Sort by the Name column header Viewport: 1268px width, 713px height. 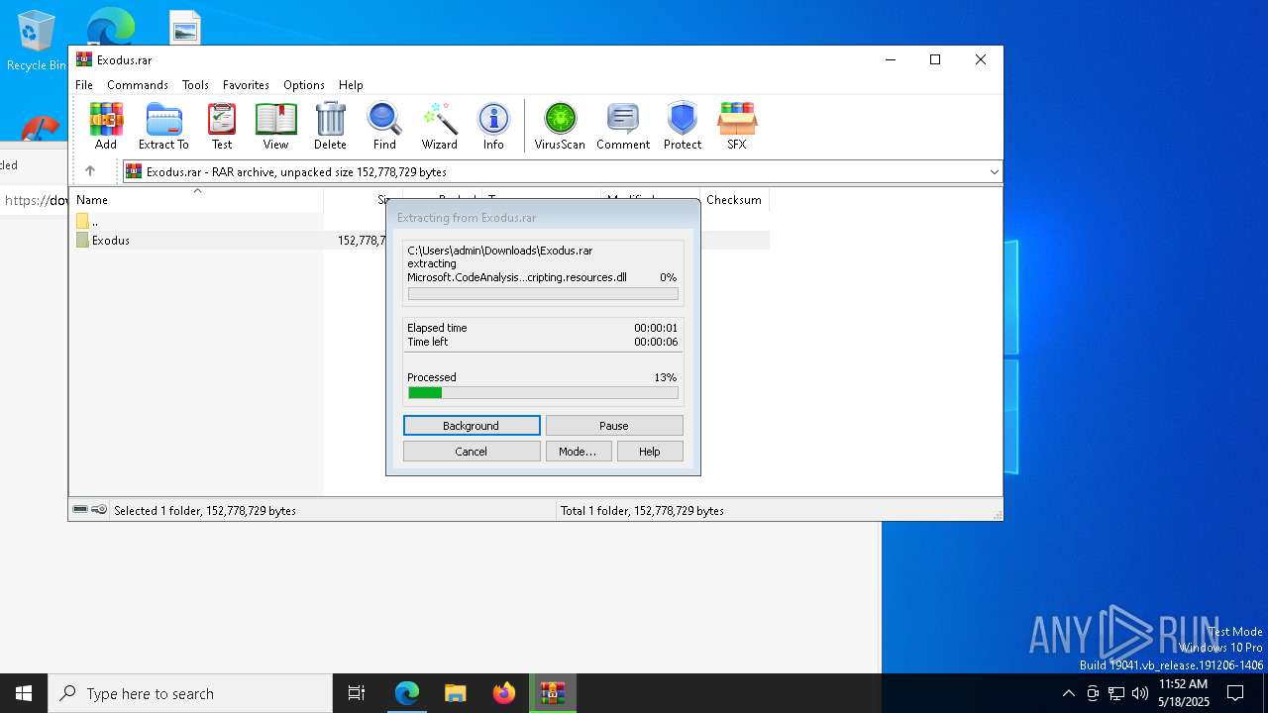(x=196, y=200)
